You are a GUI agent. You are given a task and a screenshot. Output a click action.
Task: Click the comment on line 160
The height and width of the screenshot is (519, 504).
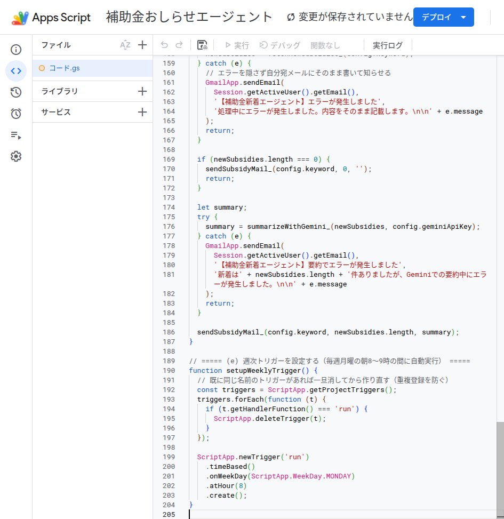coord(298,73)
